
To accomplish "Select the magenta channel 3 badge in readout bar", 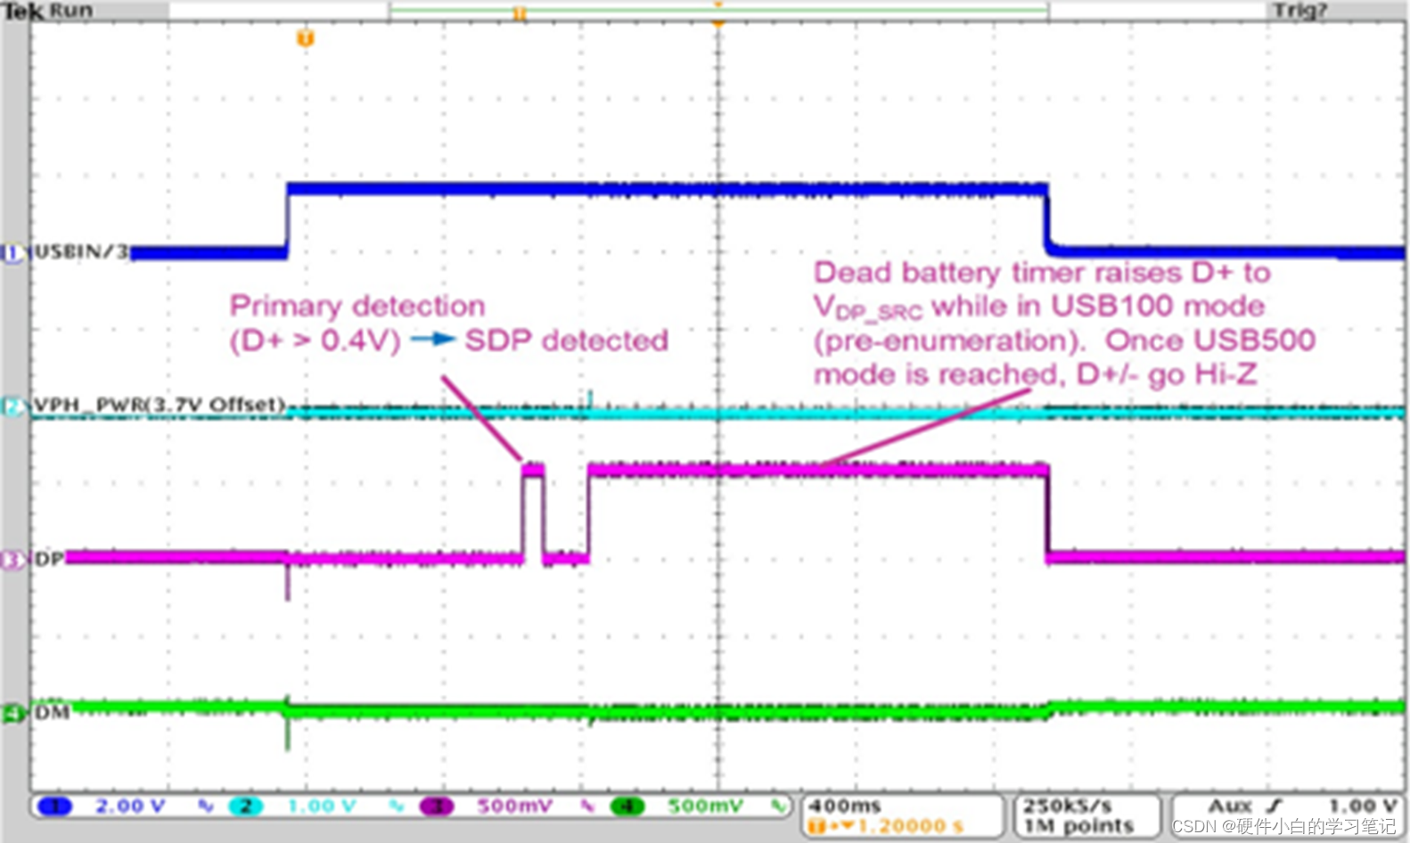I will coord(437,806).
